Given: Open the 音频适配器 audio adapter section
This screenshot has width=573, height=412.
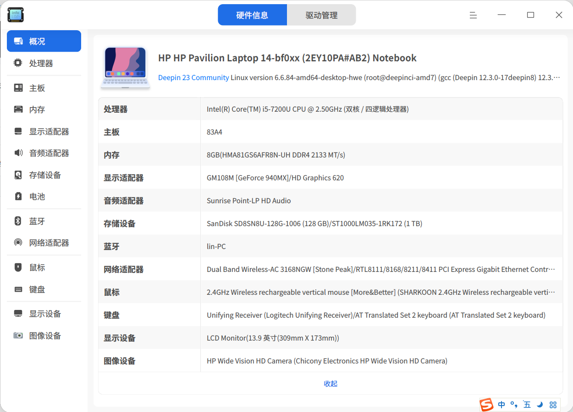Looking at the screenshot, I should pyautogui.click(x=44, y=153).
